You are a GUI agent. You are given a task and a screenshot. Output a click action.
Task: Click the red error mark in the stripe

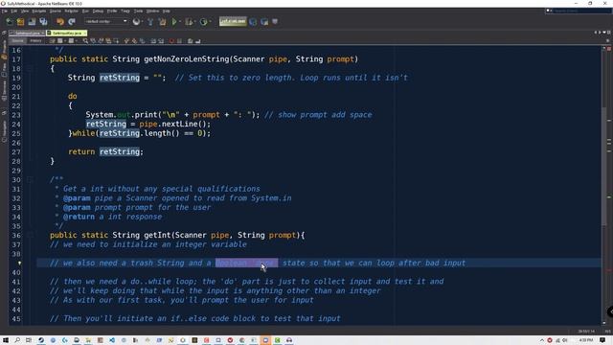pyautogui.click(x=609, y=270)
